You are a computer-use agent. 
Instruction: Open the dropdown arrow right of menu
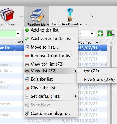(92, 33)
